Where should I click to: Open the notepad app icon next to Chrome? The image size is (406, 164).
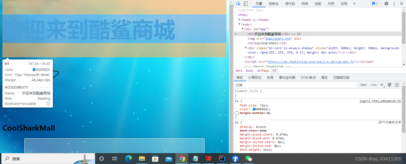tap(195, 159)
